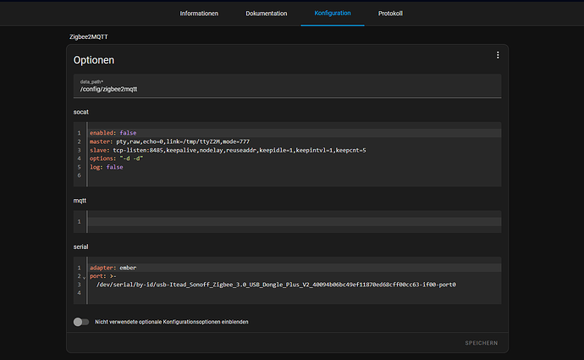Click the serial section label
The image size is (584, 360).
pos(80,246)
